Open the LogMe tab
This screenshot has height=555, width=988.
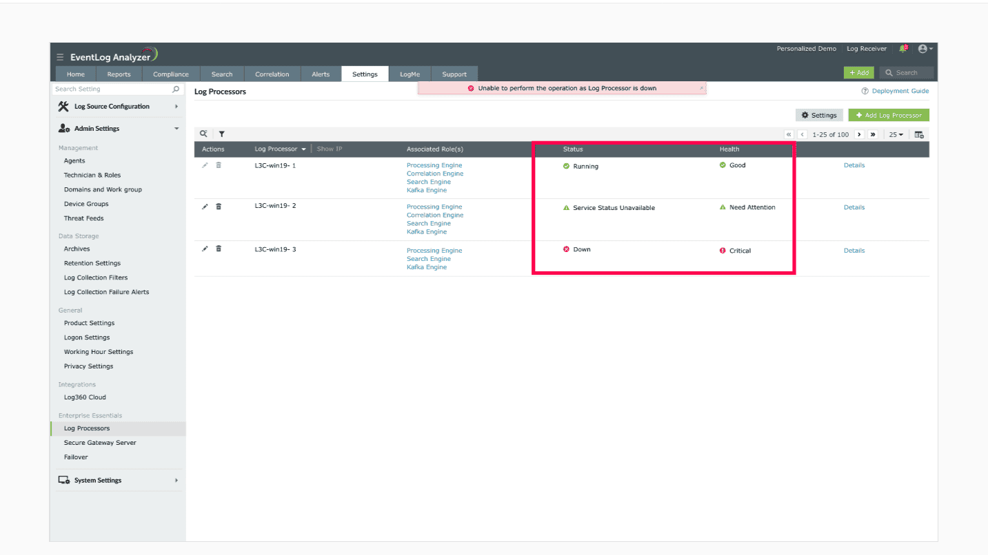point(410,74)
